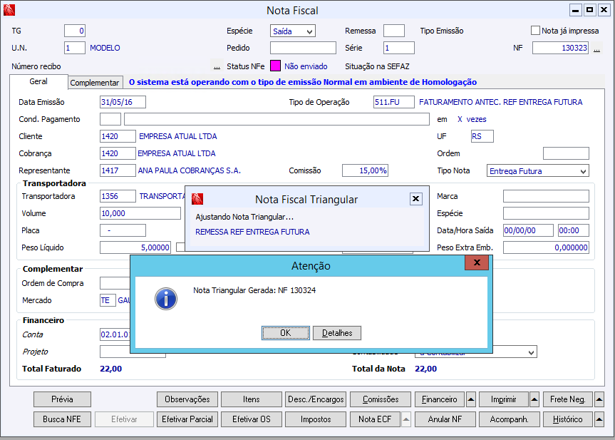Click the Comissão percentage field

click(x=365, y=170)
